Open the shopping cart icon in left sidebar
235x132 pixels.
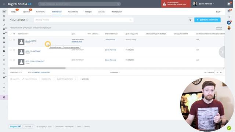(x=4, y=43)
